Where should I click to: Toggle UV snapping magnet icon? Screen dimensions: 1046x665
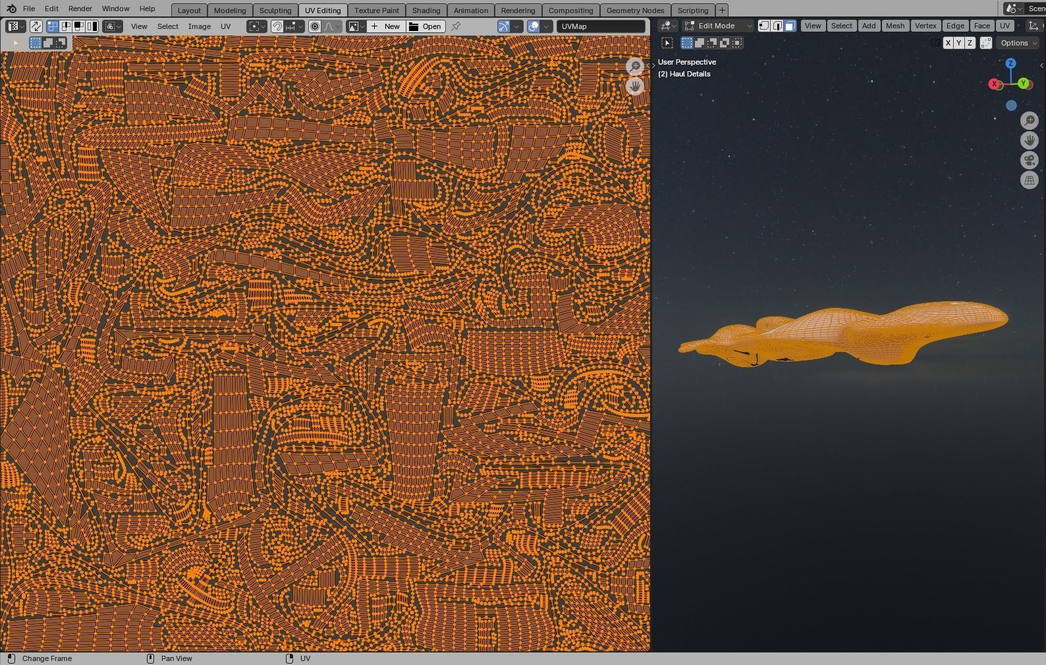277,26
